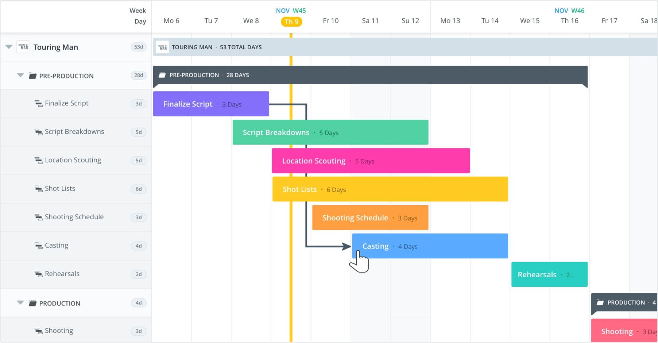This screenshot has height=343, width=658.
Task: Click the Shooting Schedule row label
Action: click(74, 217)
